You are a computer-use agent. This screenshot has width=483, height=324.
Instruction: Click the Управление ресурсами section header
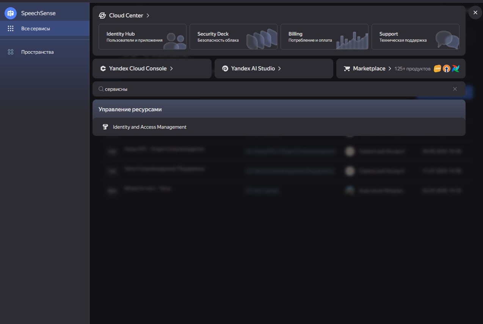coord(130,109)
